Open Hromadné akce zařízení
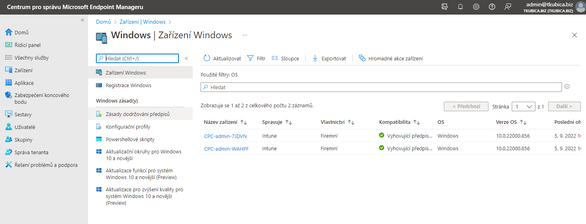This screenshot has height=224, width=586. 391,58
